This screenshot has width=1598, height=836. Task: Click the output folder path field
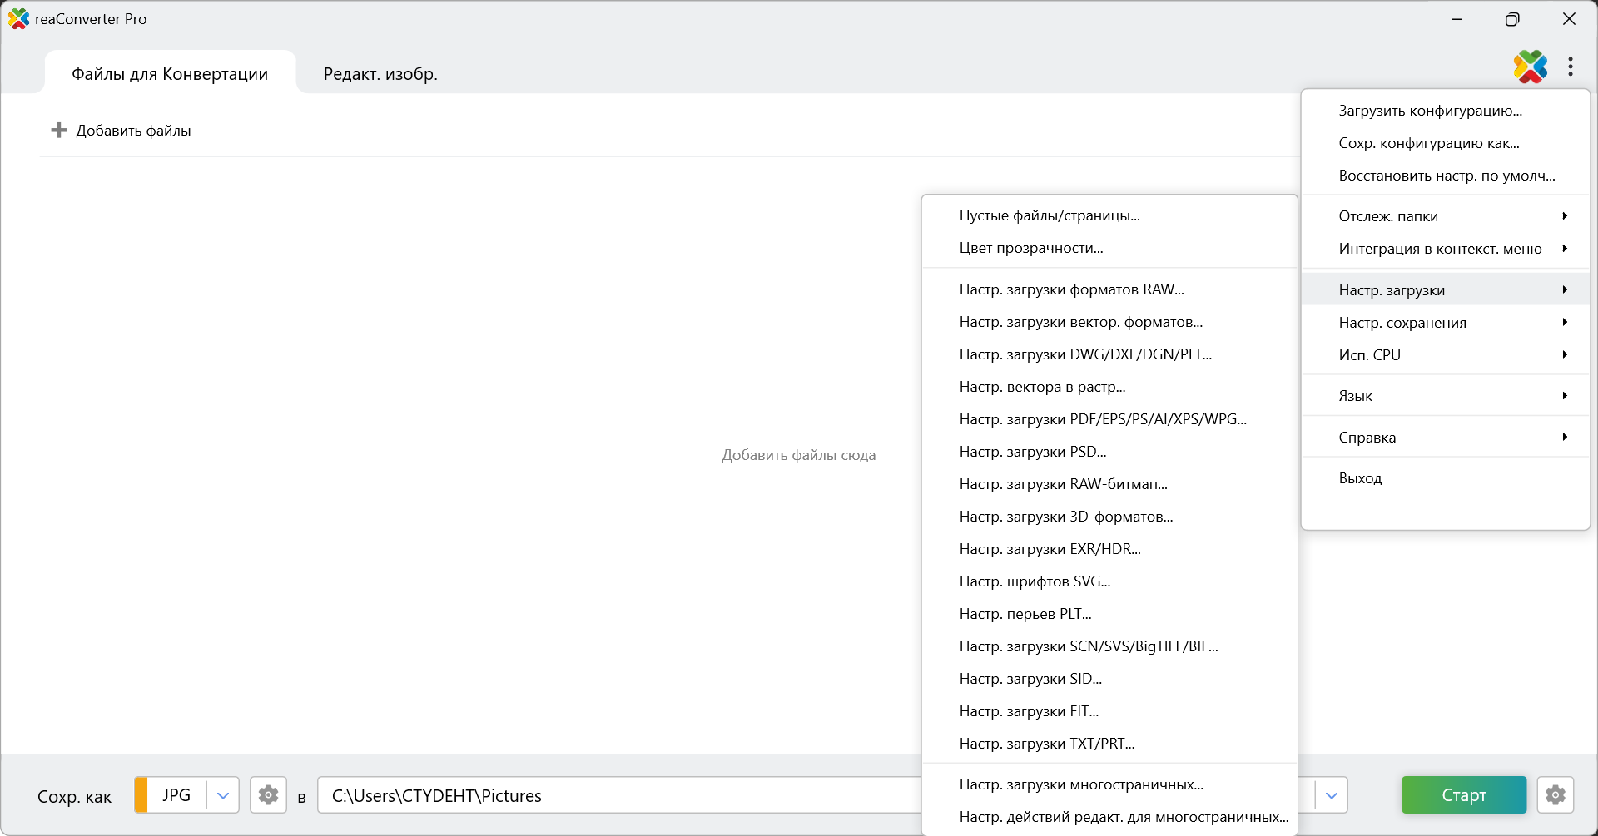(x=616, y=795)
